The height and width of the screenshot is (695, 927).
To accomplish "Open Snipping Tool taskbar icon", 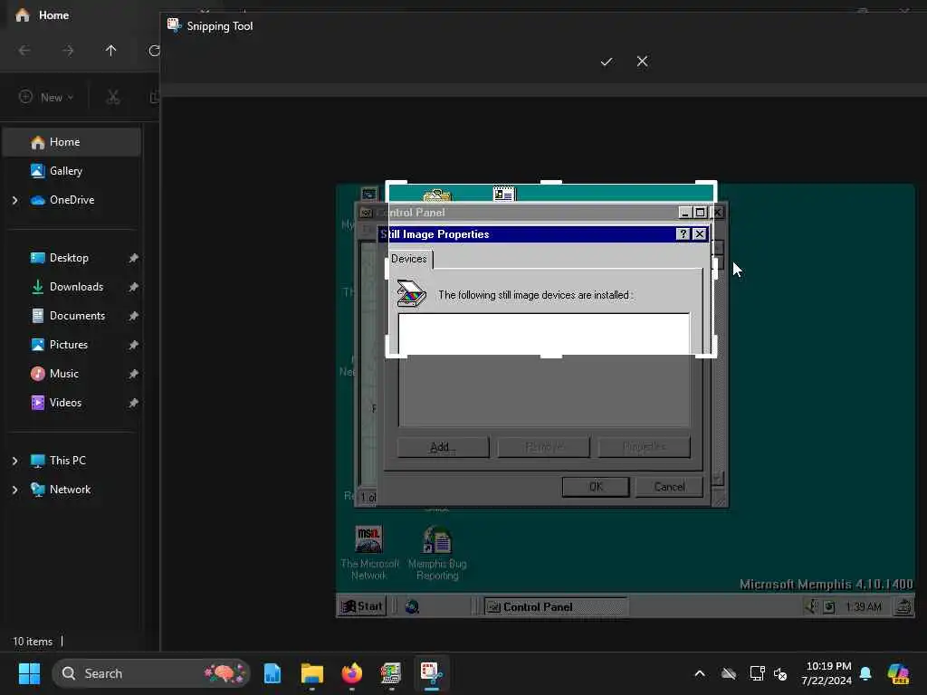I will 431,673.
